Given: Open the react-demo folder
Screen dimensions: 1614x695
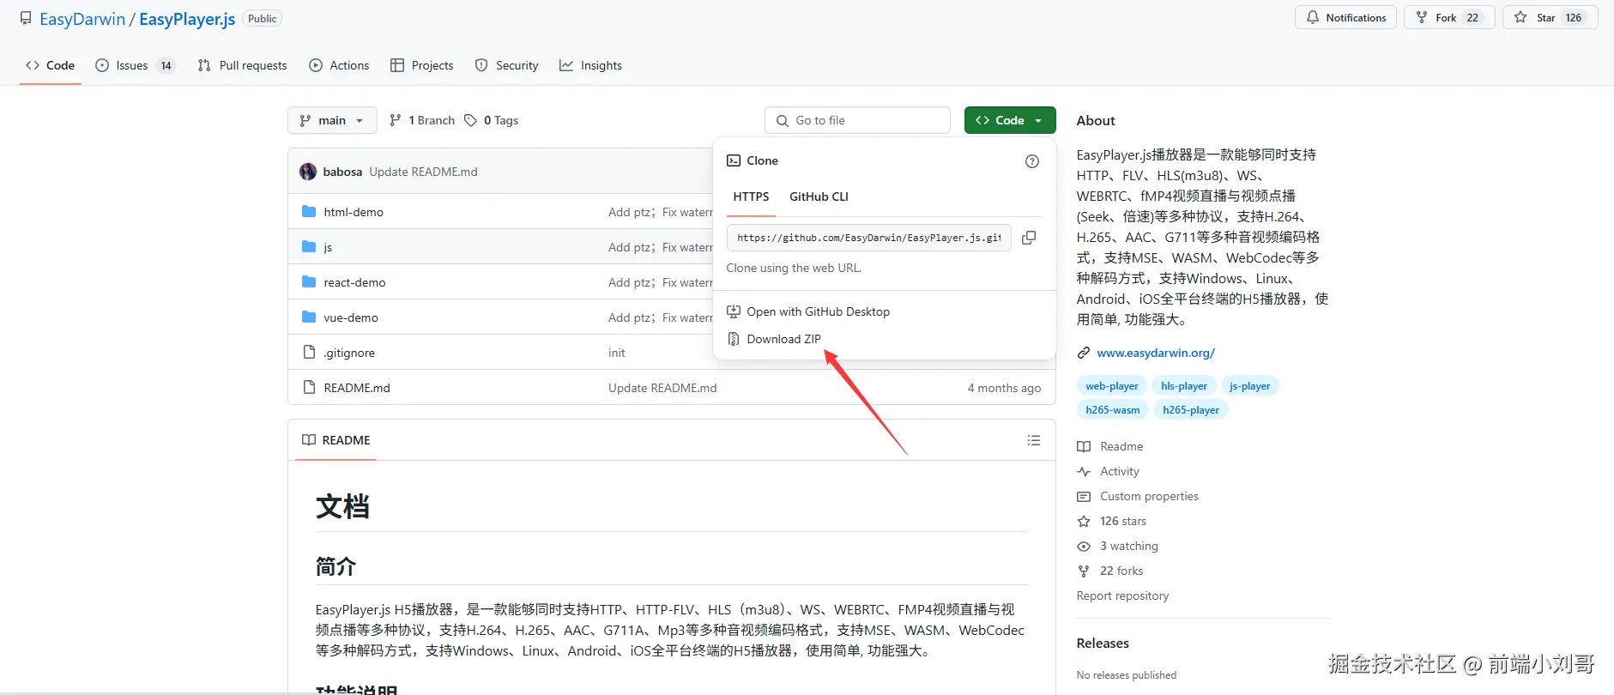Looking at the screenshot, I should click(354, 282).
